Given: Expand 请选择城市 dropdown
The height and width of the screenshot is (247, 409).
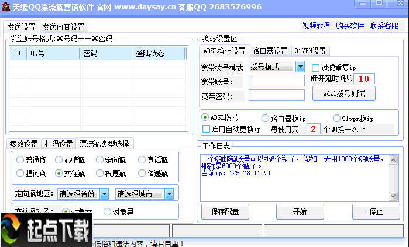Looking at the screenshot, I should pyautogui.click(x=169, y=194).
